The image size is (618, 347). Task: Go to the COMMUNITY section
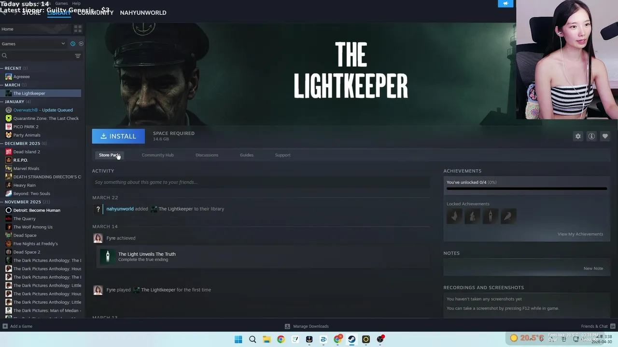pyautogui.click(x=96, y=13)
